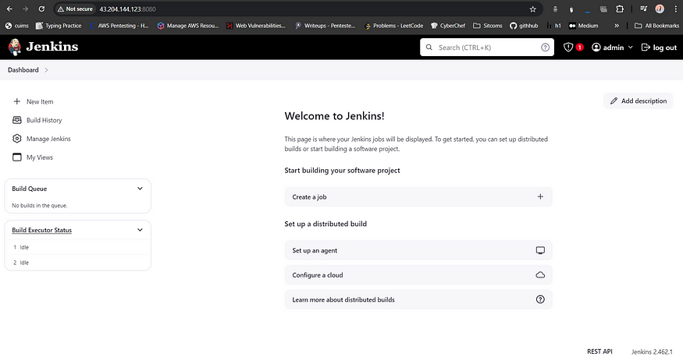The height and width of the screenshot is (364, 683).
Task: Click the red notification badge
Action: pos(579,48)
